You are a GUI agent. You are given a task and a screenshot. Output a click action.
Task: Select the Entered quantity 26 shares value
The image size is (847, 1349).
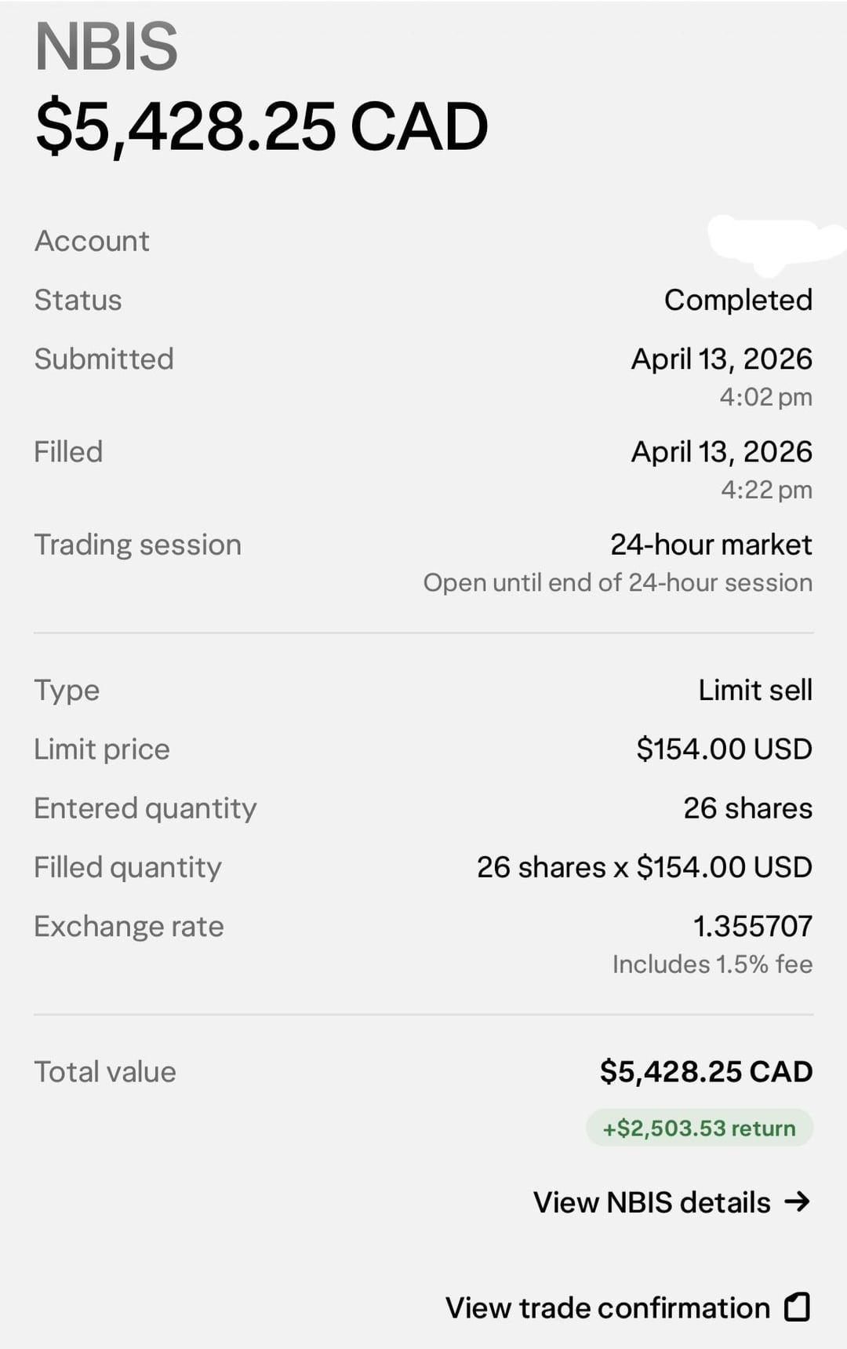click(747, 808)
